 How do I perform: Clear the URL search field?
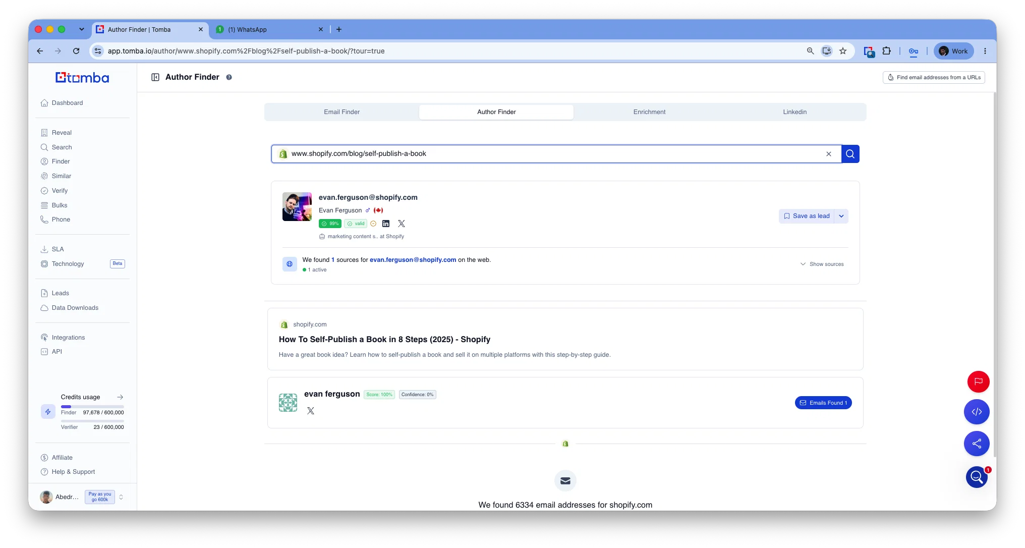[x=829, y=154]
